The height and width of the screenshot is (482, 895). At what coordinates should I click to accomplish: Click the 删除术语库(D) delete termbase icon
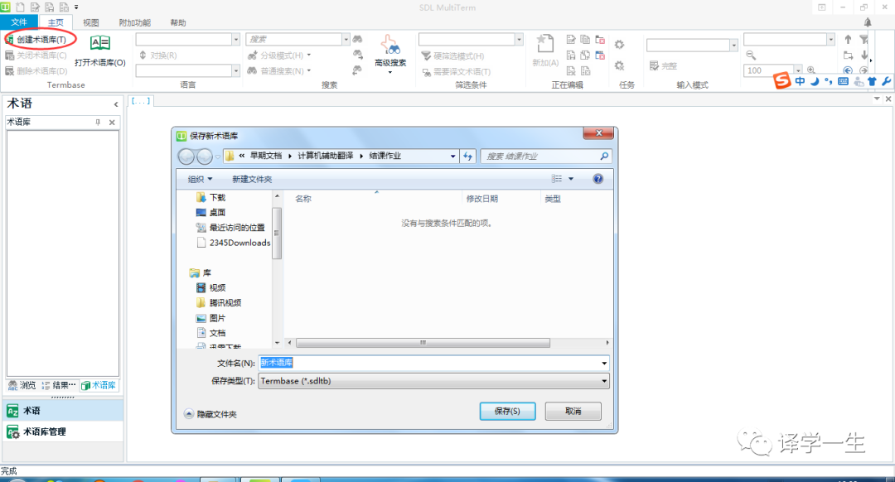click(x=10, y=70)
